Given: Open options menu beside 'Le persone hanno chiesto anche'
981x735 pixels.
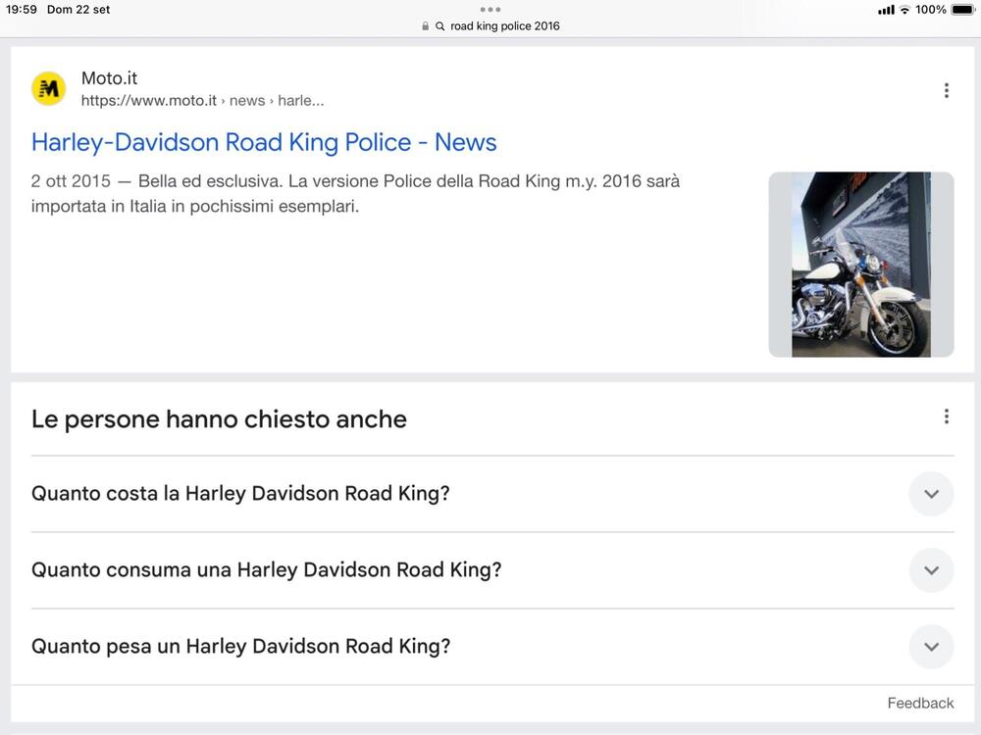Looking at the screenshot, I should [x=946, y=416].
